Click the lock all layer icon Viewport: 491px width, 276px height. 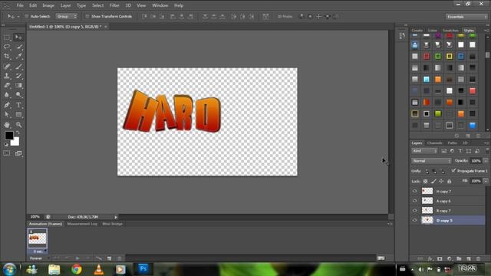449,181
